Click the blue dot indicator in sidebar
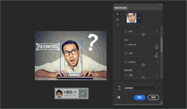187x109 pixels. pos(117,24)
